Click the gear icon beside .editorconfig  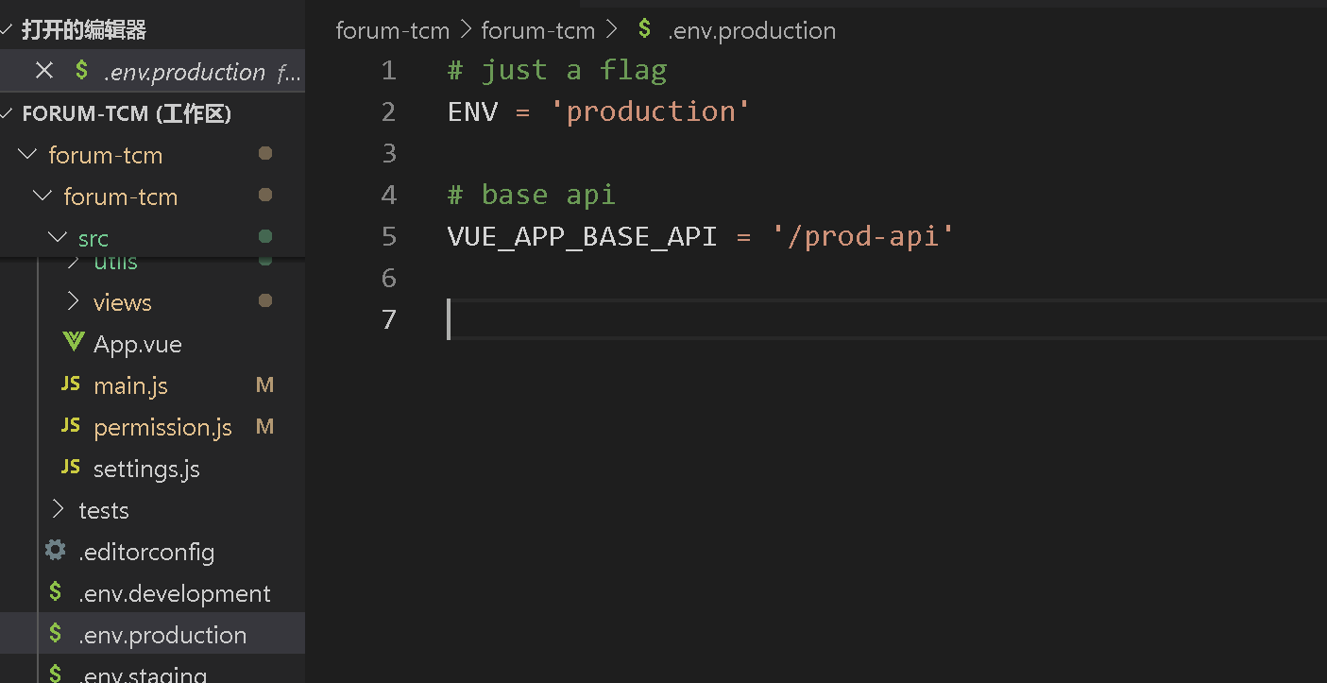pyautogui.click(x=56, y=551)
